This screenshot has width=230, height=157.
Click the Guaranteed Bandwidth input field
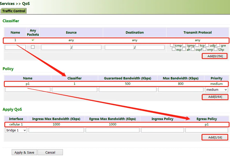coord(128,89)
